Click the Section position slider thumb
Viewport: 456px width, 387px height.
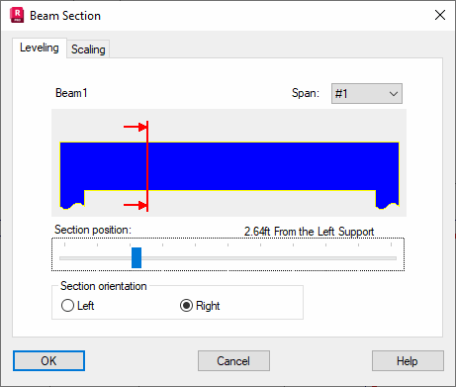click(x=137, y=257)
